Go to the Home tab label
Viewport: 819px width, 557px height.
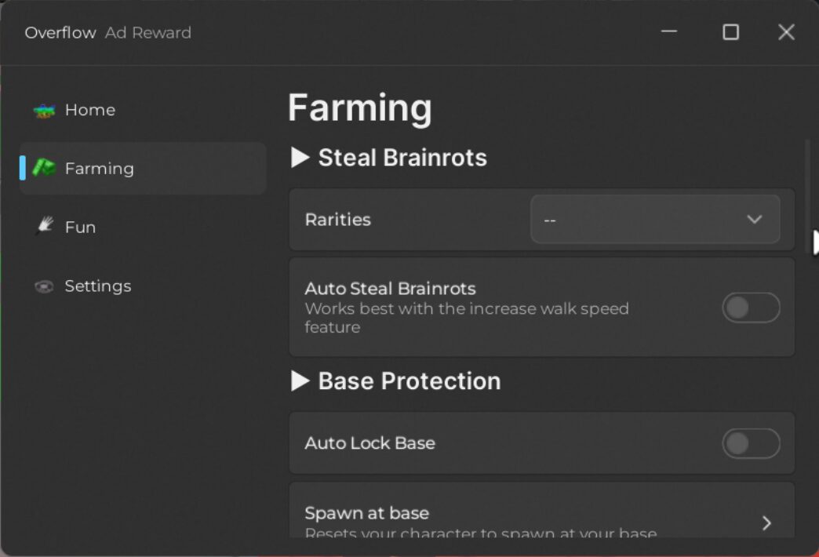pyautogui.click(x=90, y=111)
